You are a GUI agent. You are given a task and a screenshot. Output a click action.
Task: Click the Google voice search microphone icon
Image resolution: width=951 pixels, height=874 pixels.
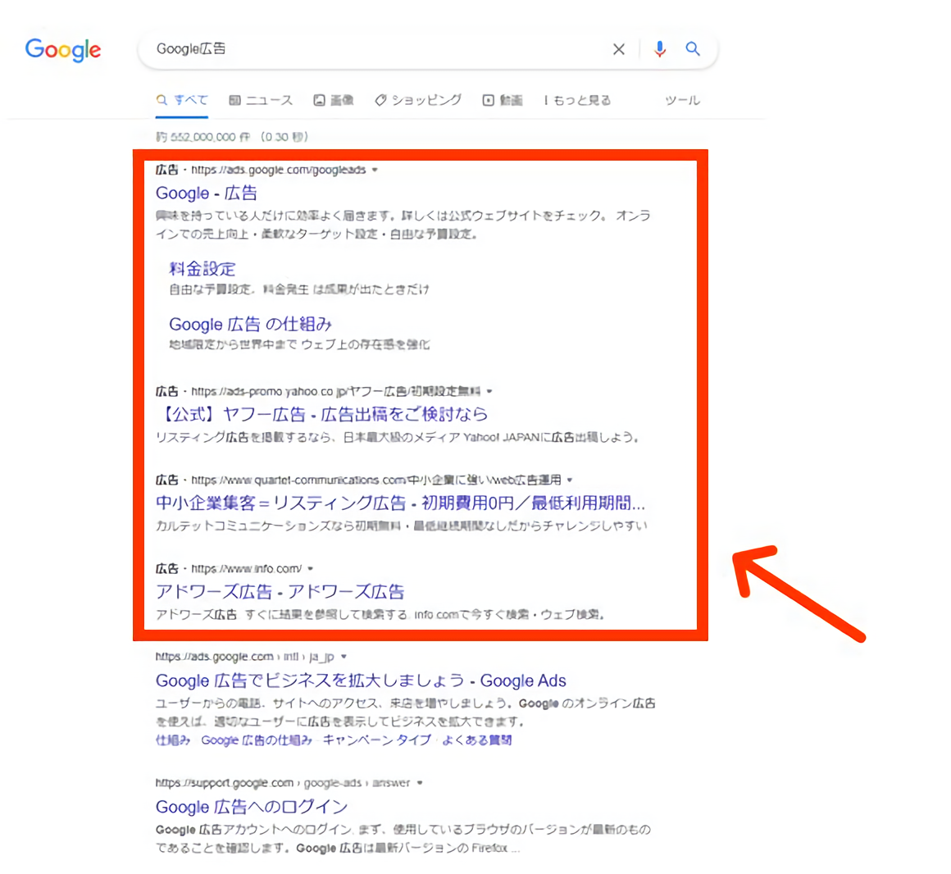point(659,49)
